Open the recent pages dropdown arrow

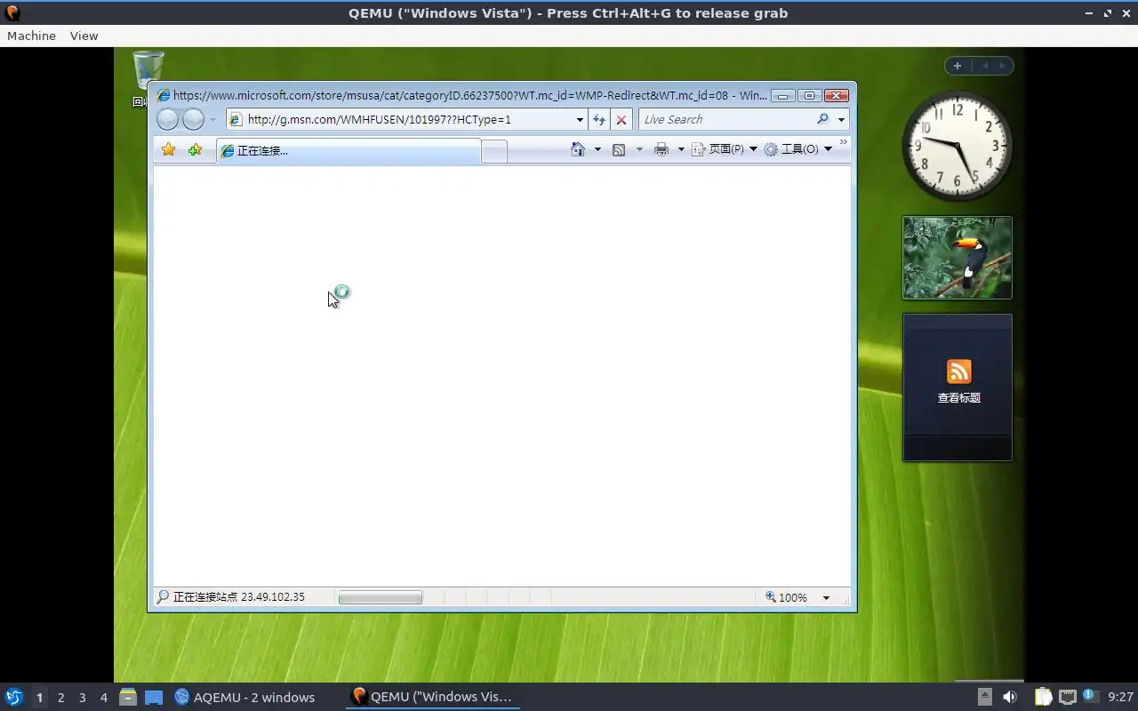tap(212, 120)
